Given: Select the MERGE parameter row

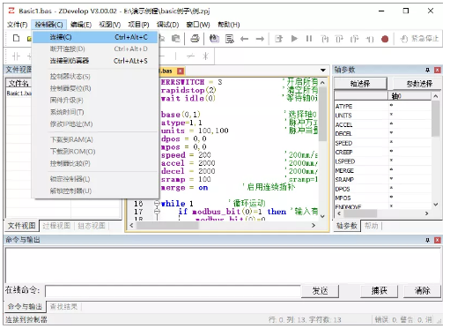Looking at the screenshot, I should (383, 170).
